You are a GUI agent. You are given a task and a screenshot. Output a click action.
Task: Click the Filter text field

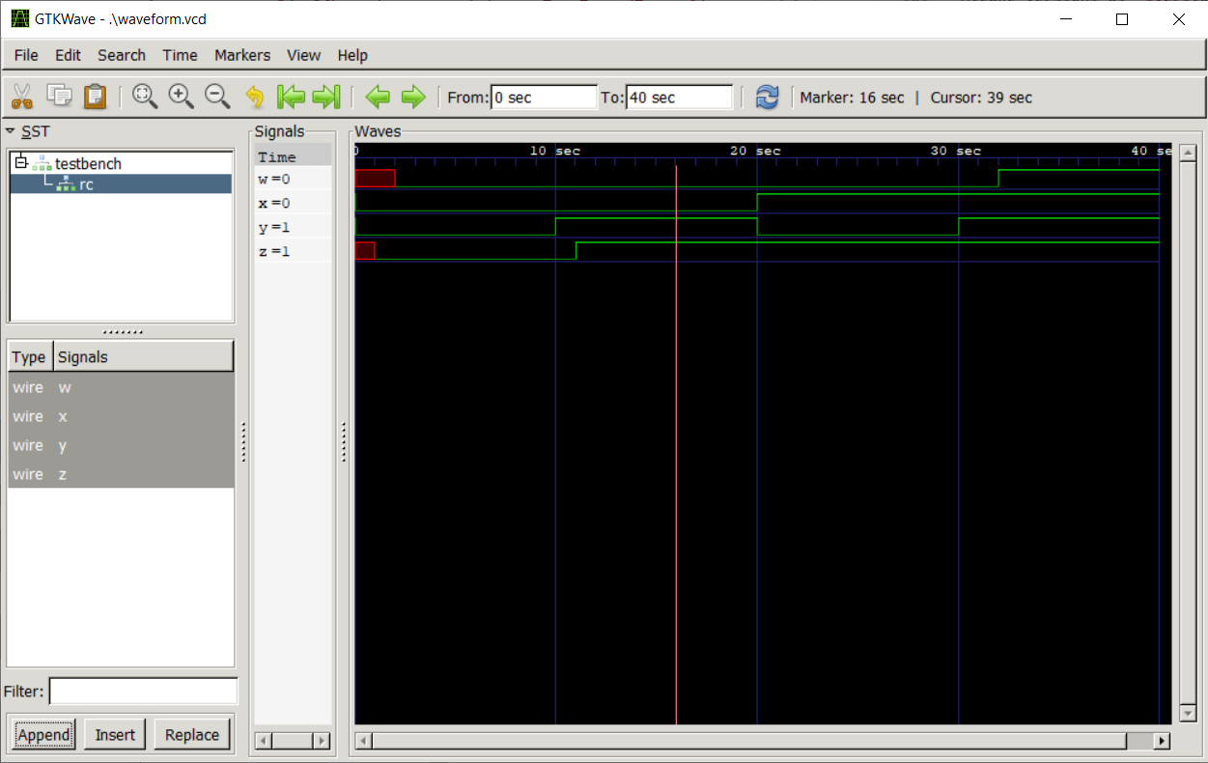click(143, 692)
